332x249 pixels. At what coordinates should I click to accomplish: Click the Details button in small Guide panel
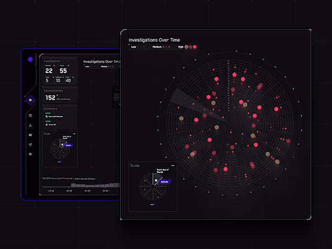tap(68, 145)
